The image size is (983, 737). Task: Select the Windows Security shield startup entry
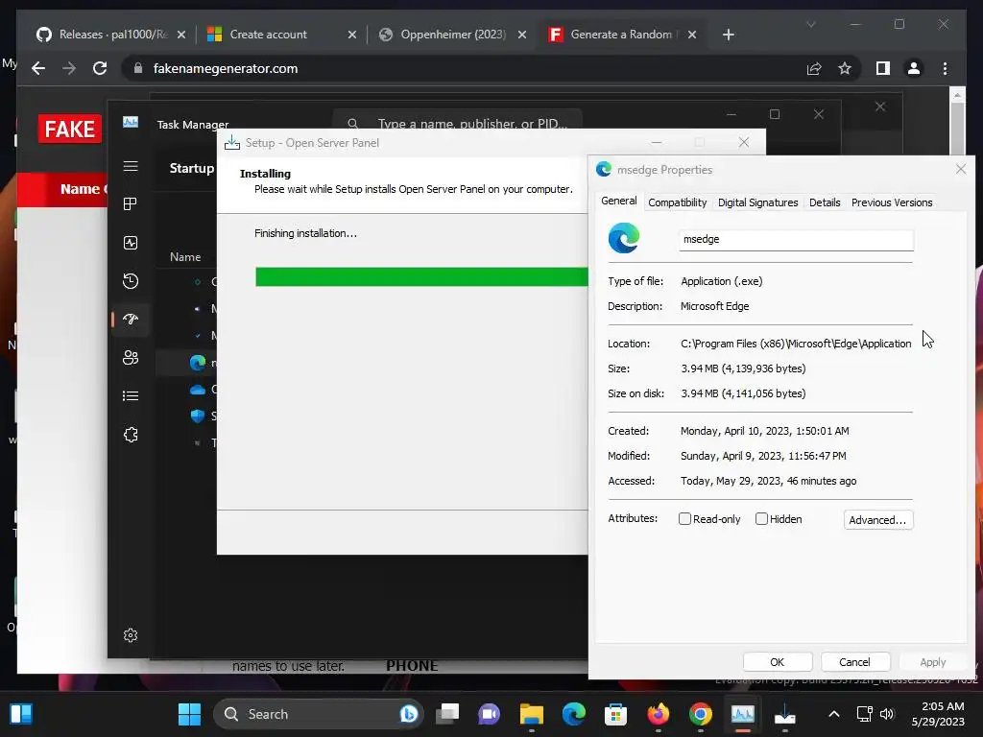(x=198, y=416)
